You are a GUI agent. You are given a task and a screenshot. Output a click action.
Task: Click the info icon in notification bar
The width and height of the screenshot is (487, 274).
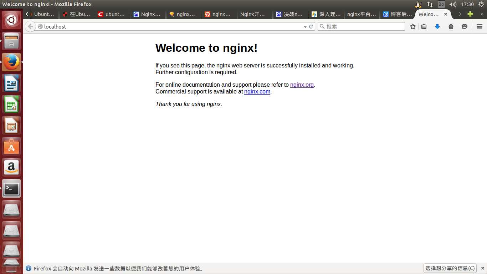(x=29, y=268)
